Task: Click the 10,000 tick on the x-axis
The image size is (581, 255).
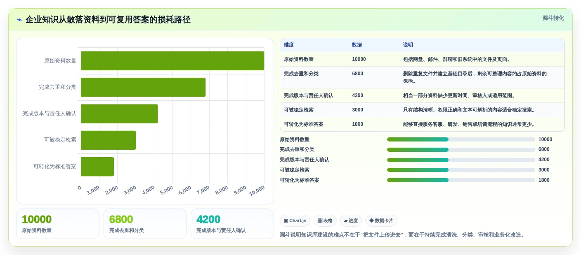Action: click(x=257, y=190)
